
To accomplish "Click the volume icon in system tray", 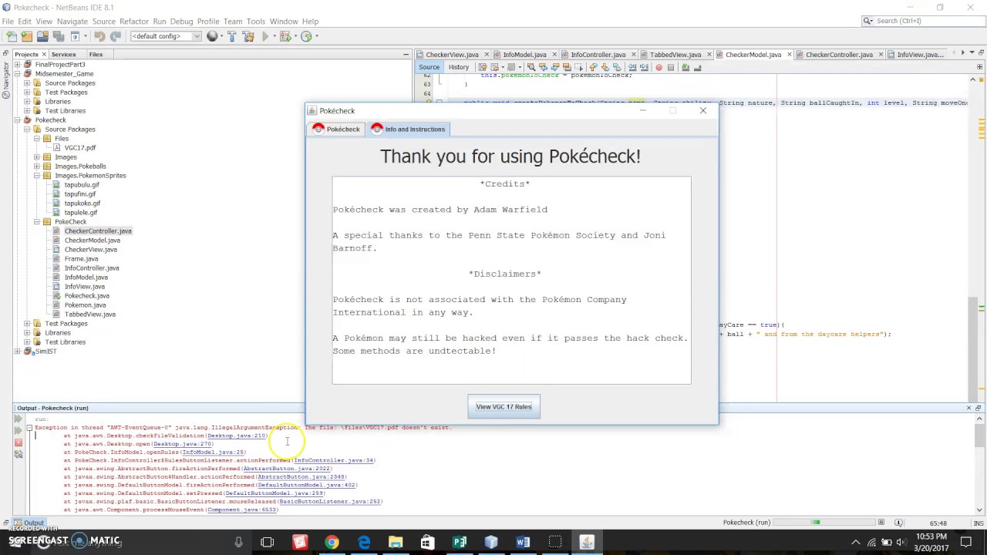I will [901, 543].
